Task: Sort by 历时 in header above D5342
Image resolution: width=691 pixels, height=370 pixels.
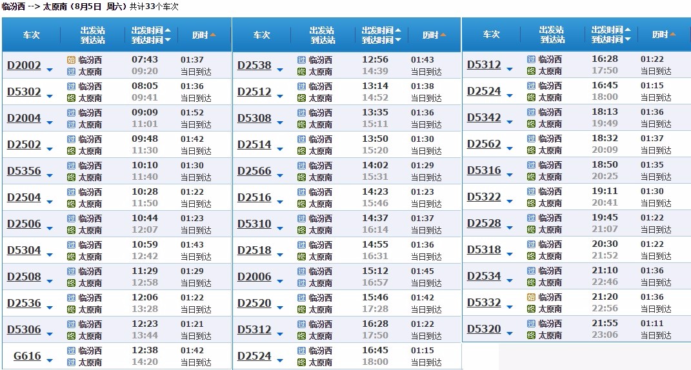Action: 664,34
